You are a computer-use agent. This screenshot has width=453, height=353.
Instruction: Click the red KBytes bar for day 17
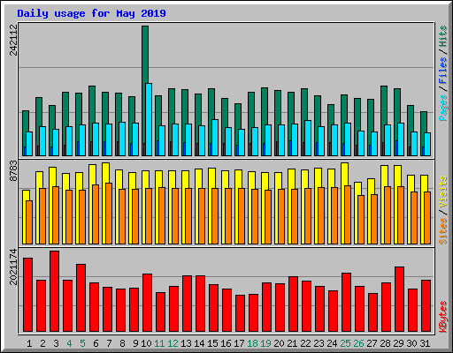point(240,313)
